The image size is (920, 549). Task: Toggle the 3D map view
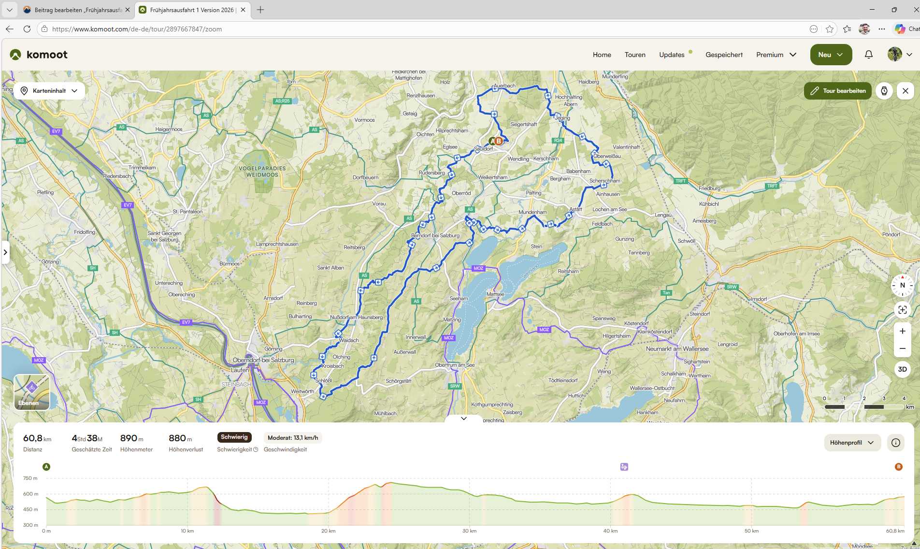tap(902, 369)
